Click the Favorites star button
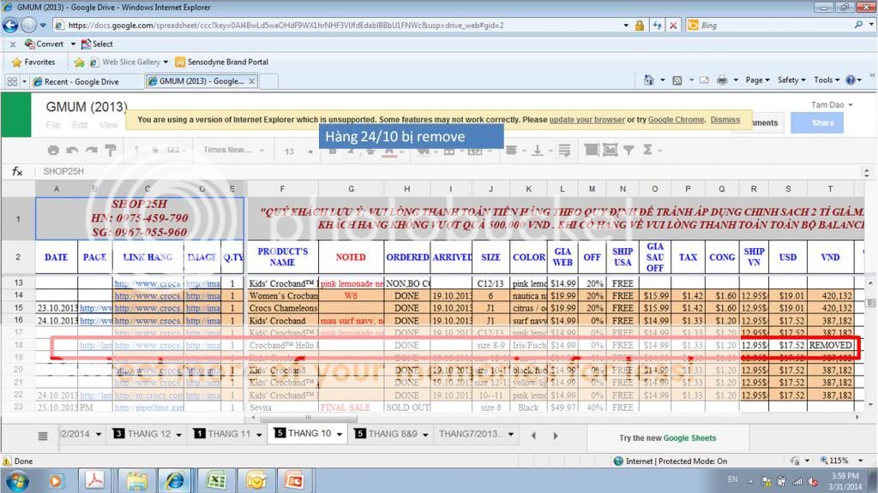 click(x=33, y=62)
